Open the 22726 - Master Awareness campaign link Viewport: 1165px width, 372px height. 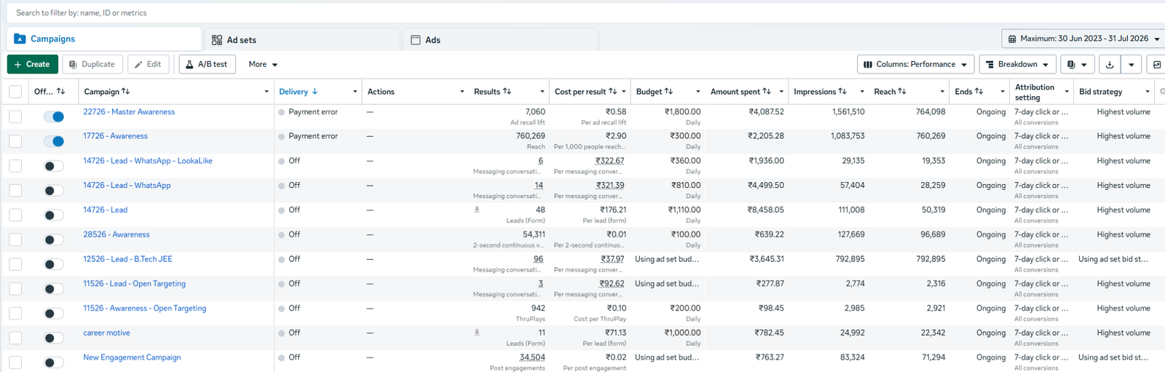pyautogui.click(x=129, y=112)
